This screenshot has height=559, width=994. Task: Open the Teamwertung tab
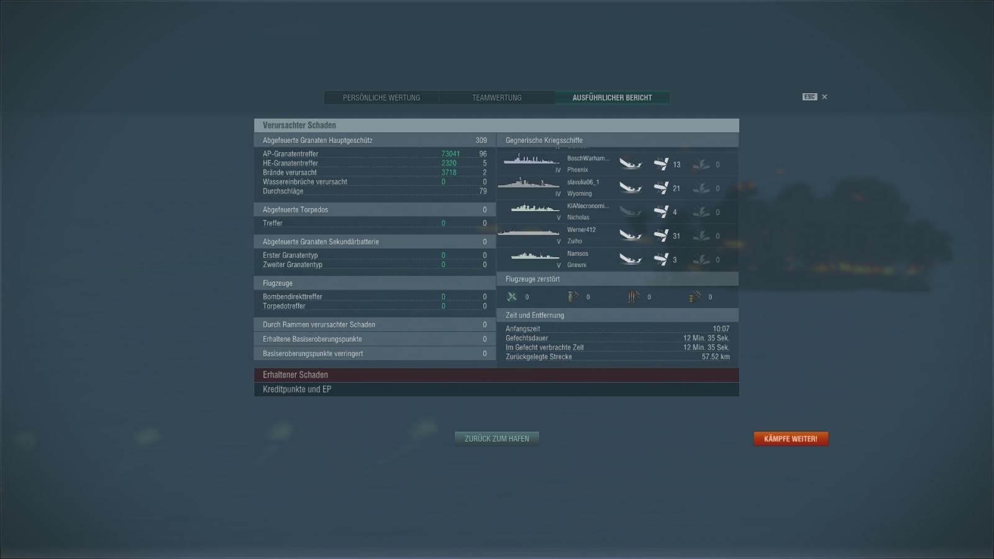click(497, 98)
